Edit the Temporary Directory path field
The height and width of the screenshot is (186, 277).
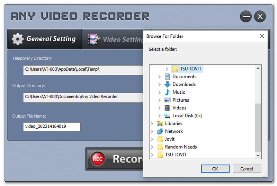click(83, 70)
